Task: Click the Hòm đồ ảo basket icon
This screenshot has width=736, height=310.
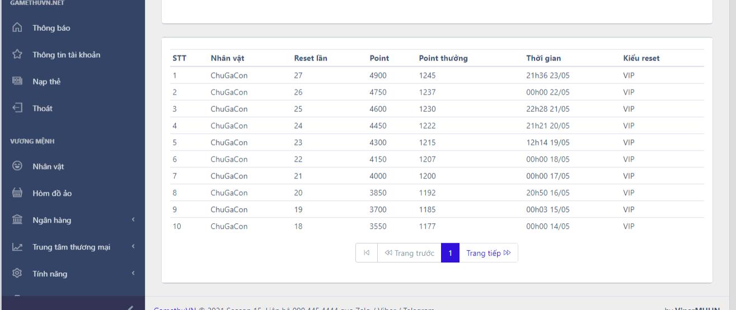Action: point(17,194)
